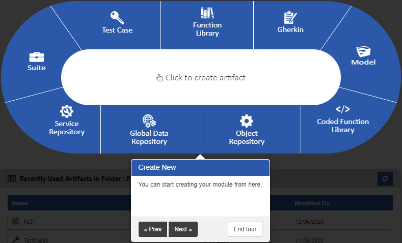Choose the Coded Function Library code icon
Viewport: 402px width, 243px height.
[342, 109]
